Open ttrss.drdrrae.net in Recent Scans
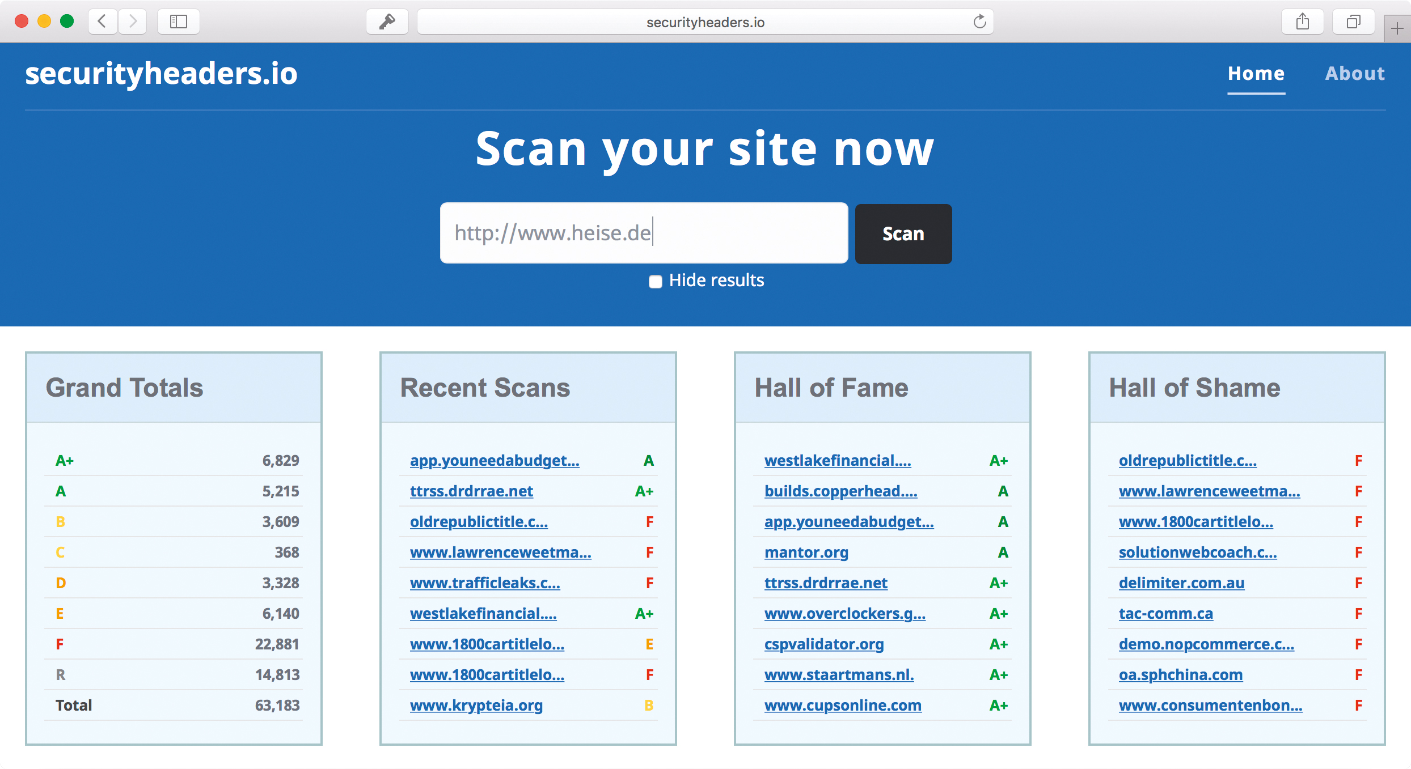Viewport: 1411px width, 769px height. pos(471,491)
